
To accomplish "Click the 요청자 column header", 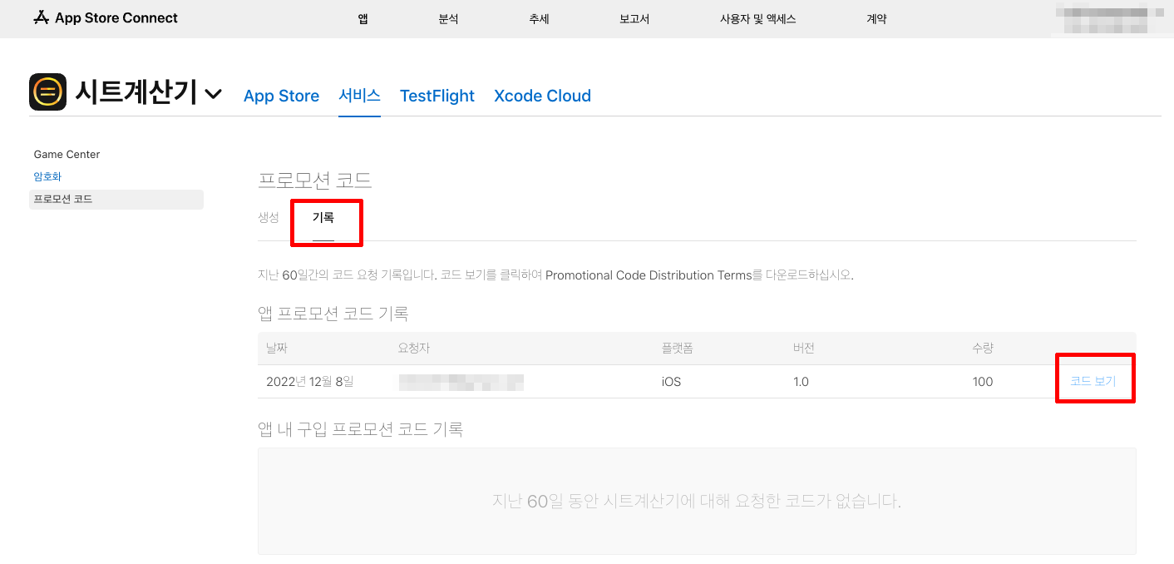I will [x=414, y=348].
